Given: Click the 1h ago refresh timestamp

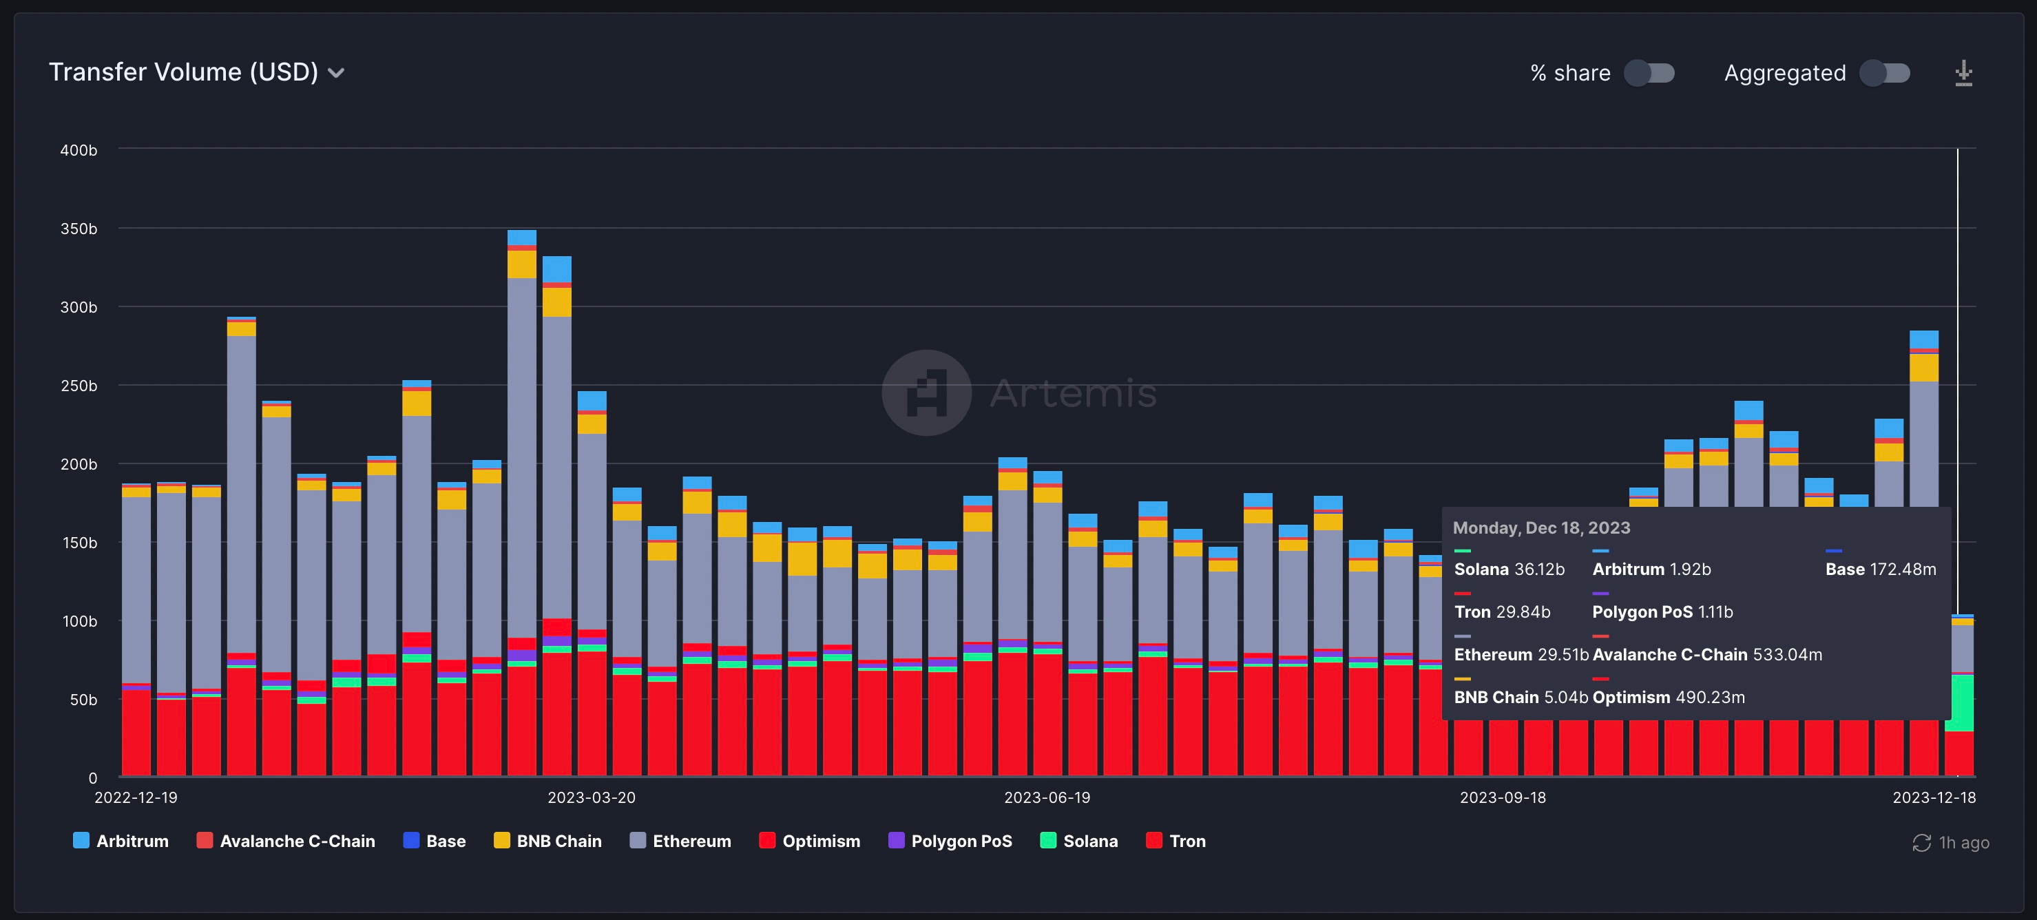Looking at the screenshot, I should [x=1964, y=842].
